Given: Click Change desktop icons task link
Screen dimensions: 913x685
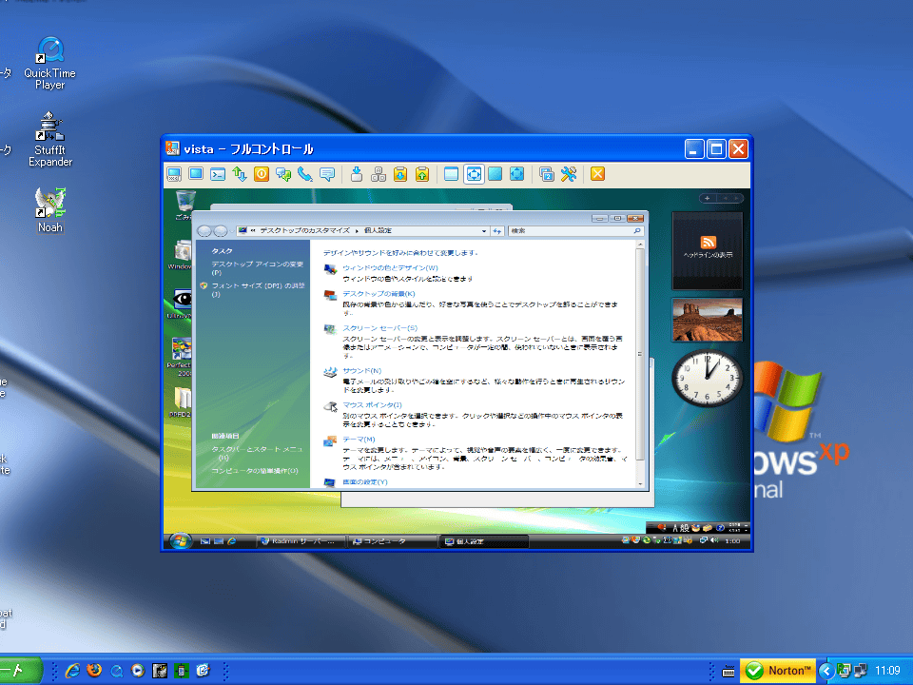Looking at the screenshot, I should (257, 268).
